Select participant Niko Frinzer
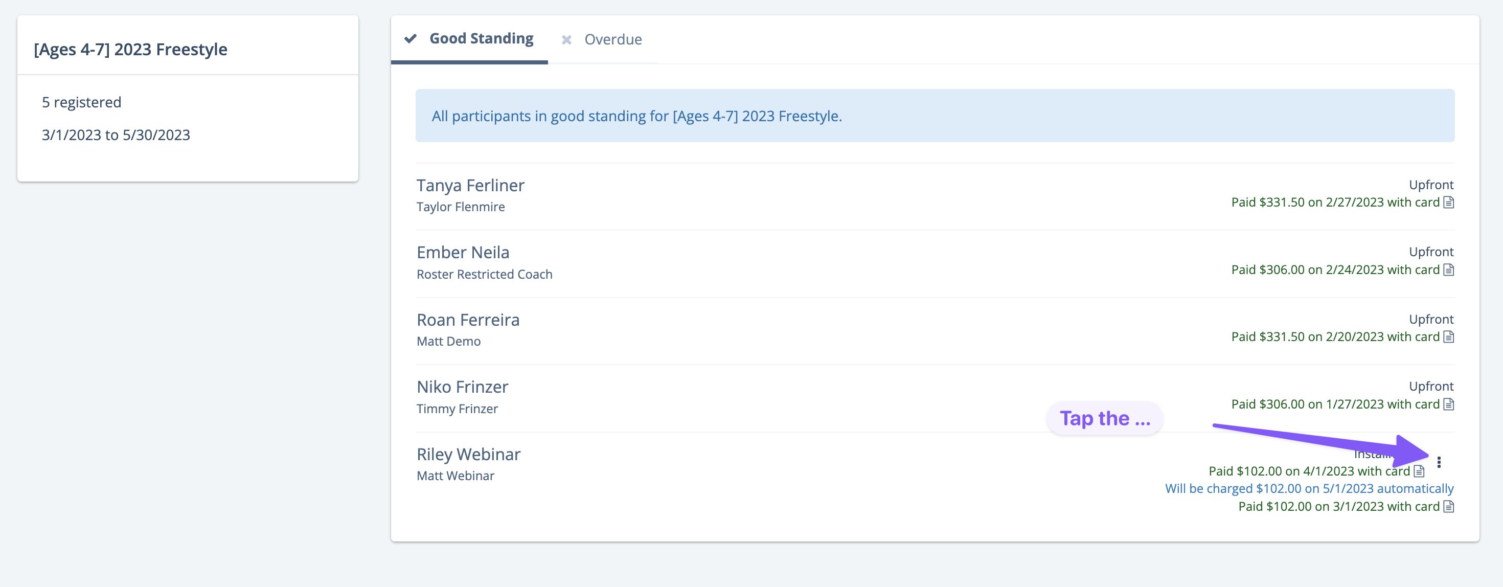Viewport: 1503px width, 587px height. tap(462, 387)
